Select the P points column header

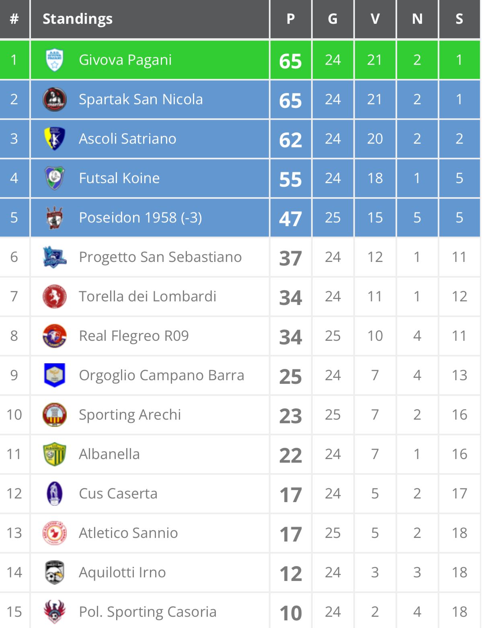click(x=291, y=19)
